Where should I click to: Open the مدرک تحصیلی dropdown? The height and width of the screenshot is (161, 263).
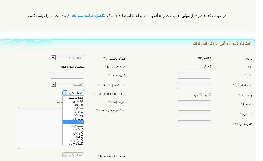pyautogui.click(x=67, y=58)
